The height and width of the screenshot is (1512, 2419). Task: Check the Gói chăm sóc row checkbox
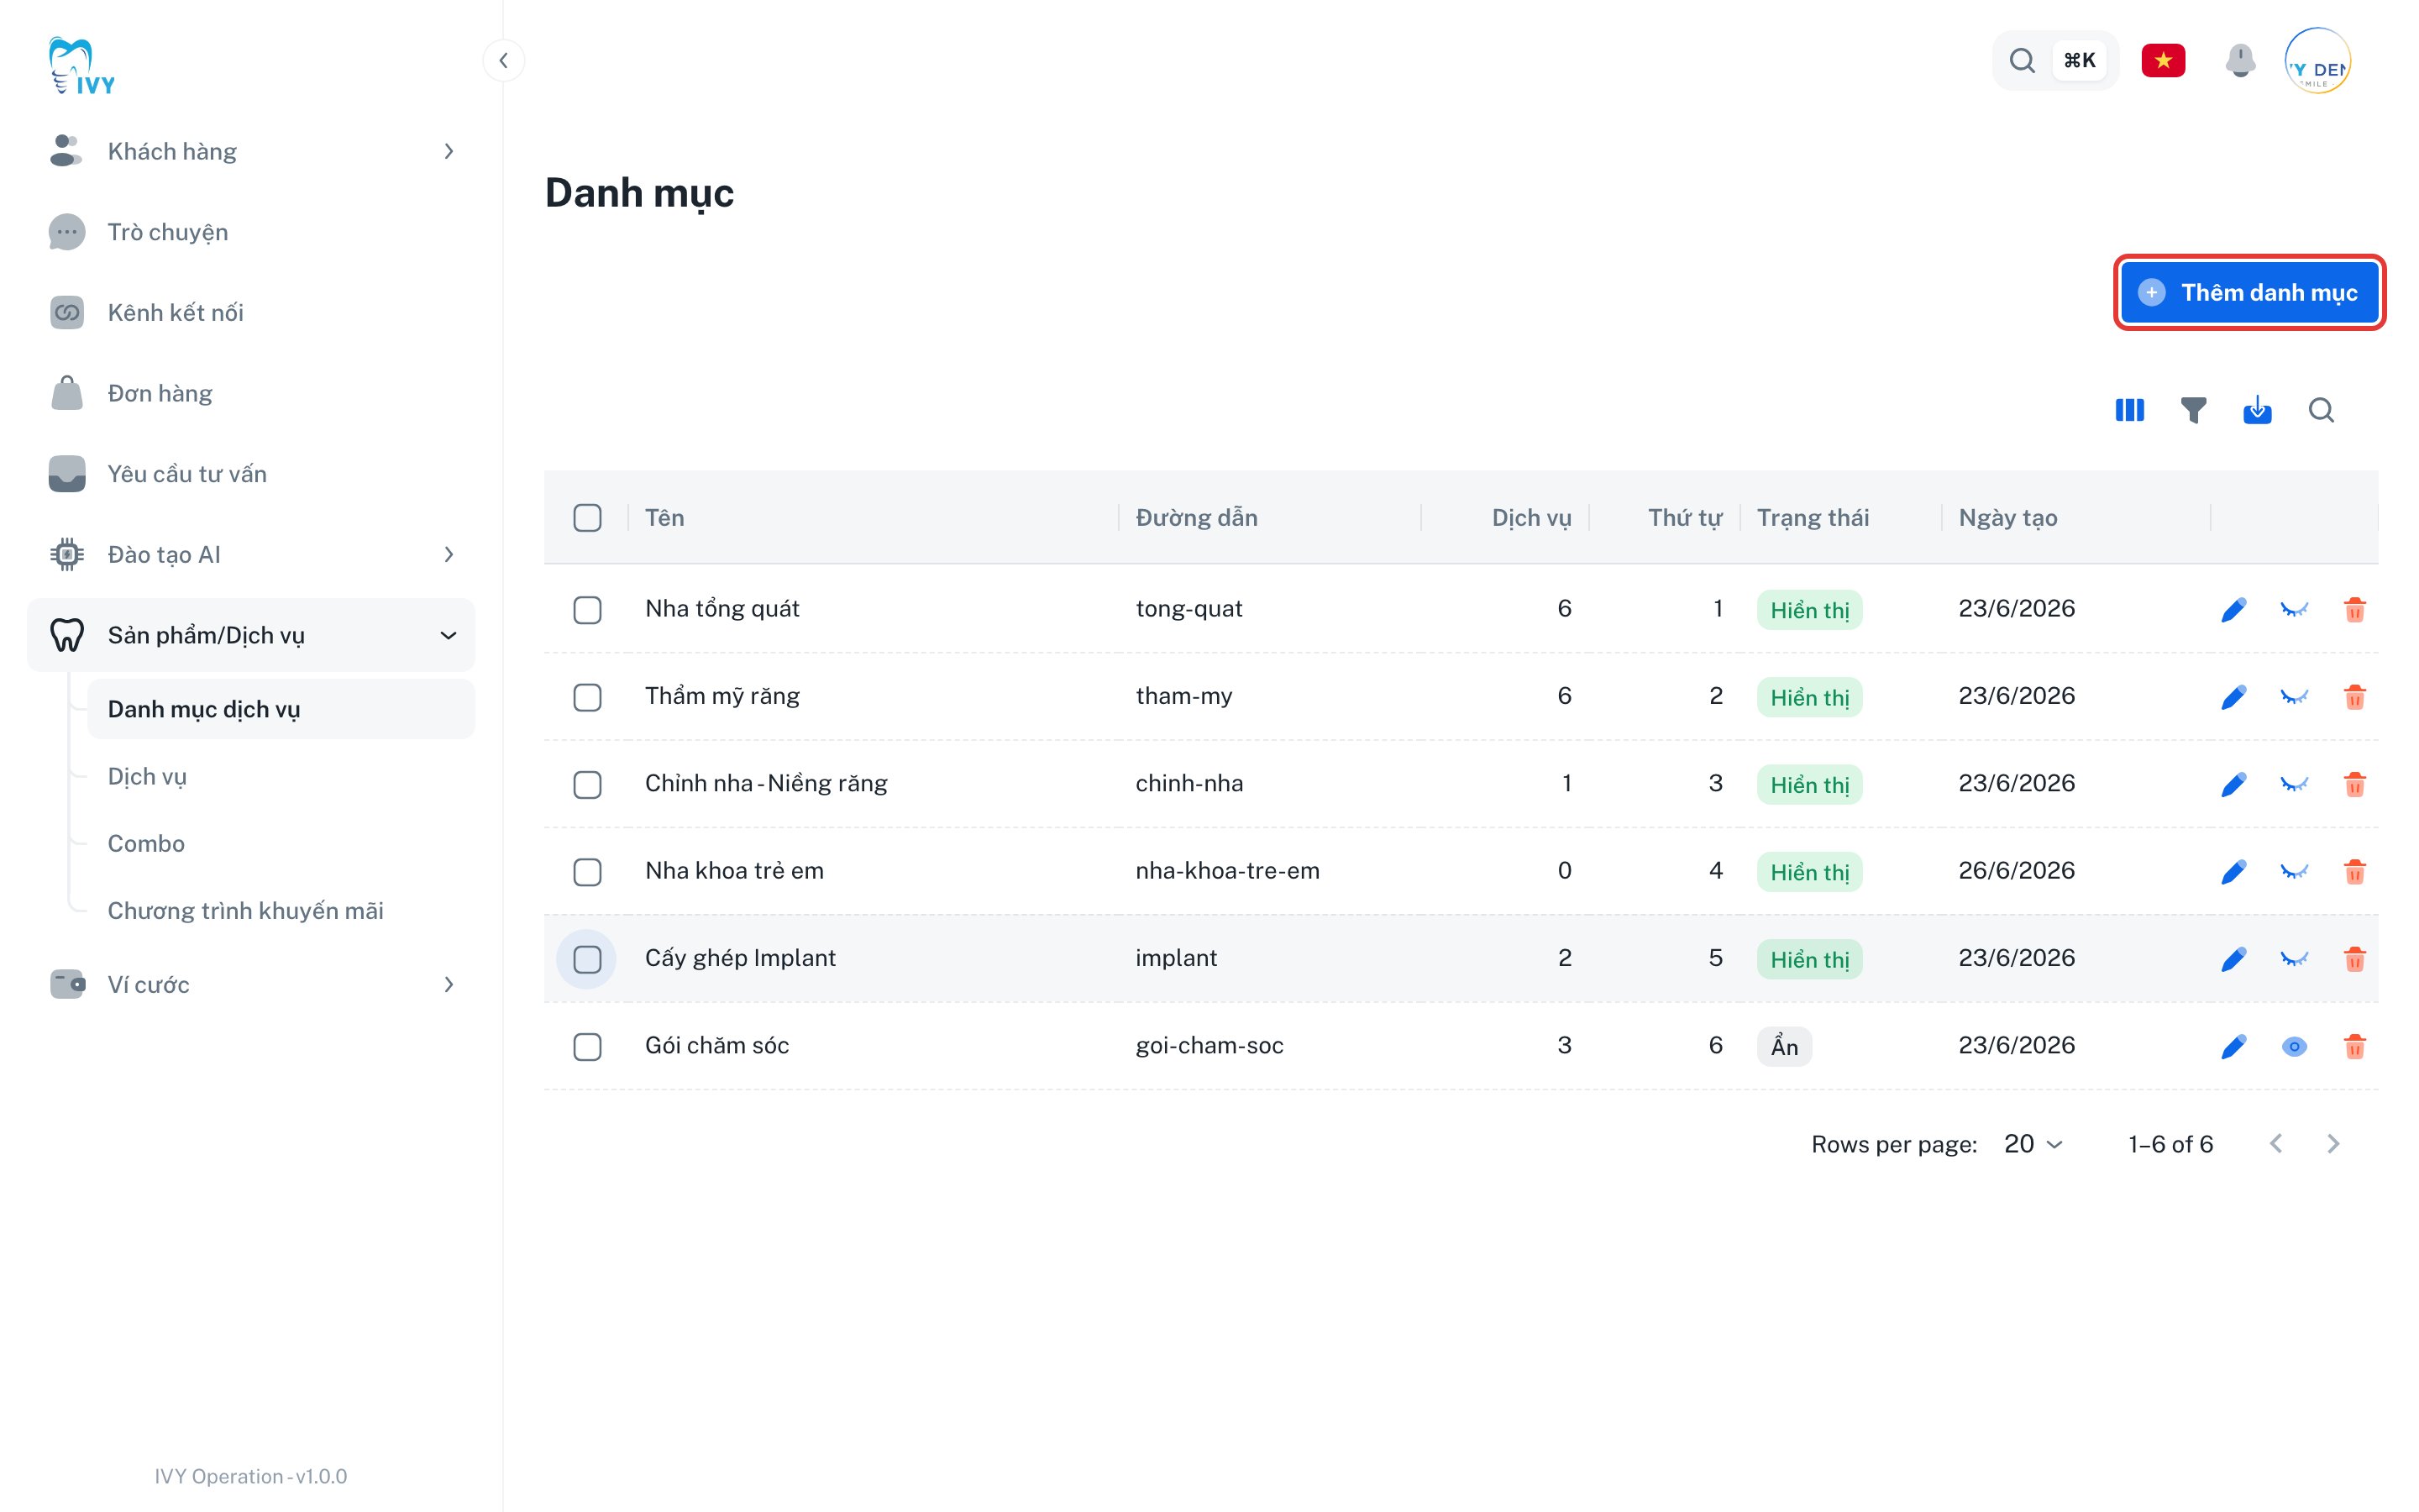587,1046
